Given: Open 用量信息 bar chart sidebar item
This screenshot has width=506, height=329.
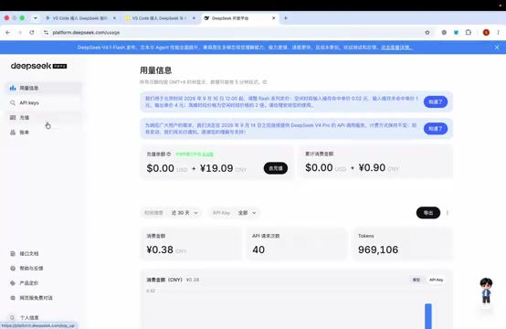Looking at the screenshot, I should click(43, 88).
